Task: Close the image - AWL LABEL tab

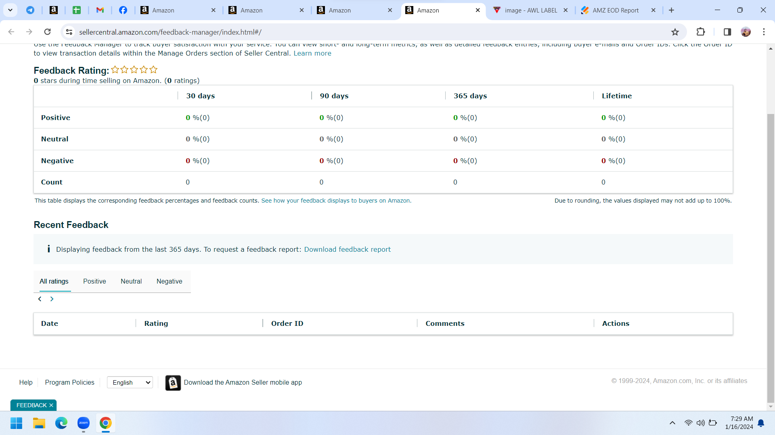Action: (x=566, y=10)
